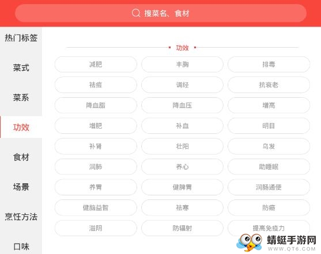The height and width of the screenshot is (254, 321).
Task: Choose the 排毒 tag
Action: 269,64
